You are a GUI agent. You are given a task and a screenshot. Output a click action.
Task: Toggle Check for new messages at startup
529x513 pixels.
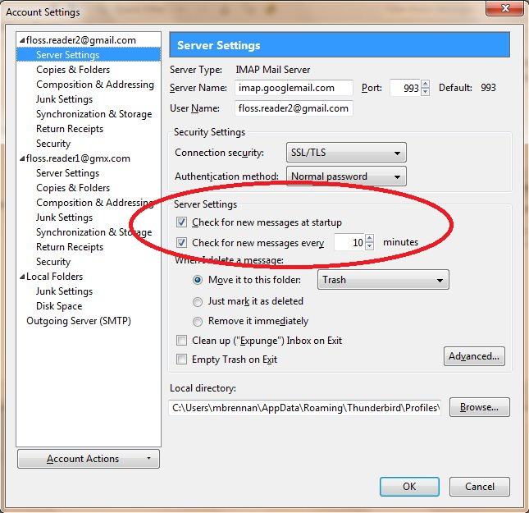click(x=181, y=222)
